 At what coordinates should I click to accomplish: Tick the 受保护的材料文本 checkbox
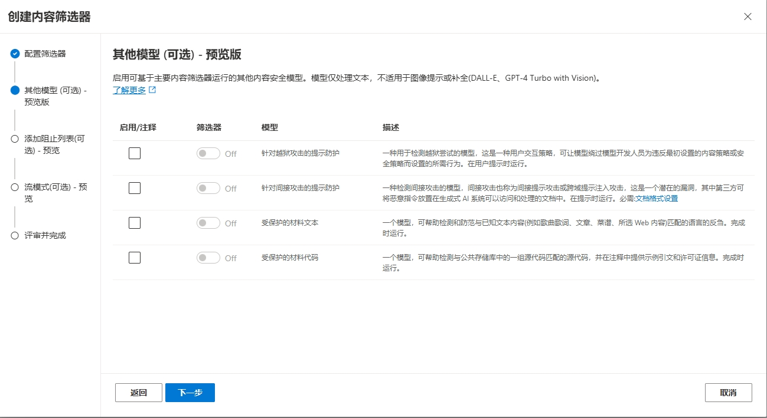pos(135,223)
